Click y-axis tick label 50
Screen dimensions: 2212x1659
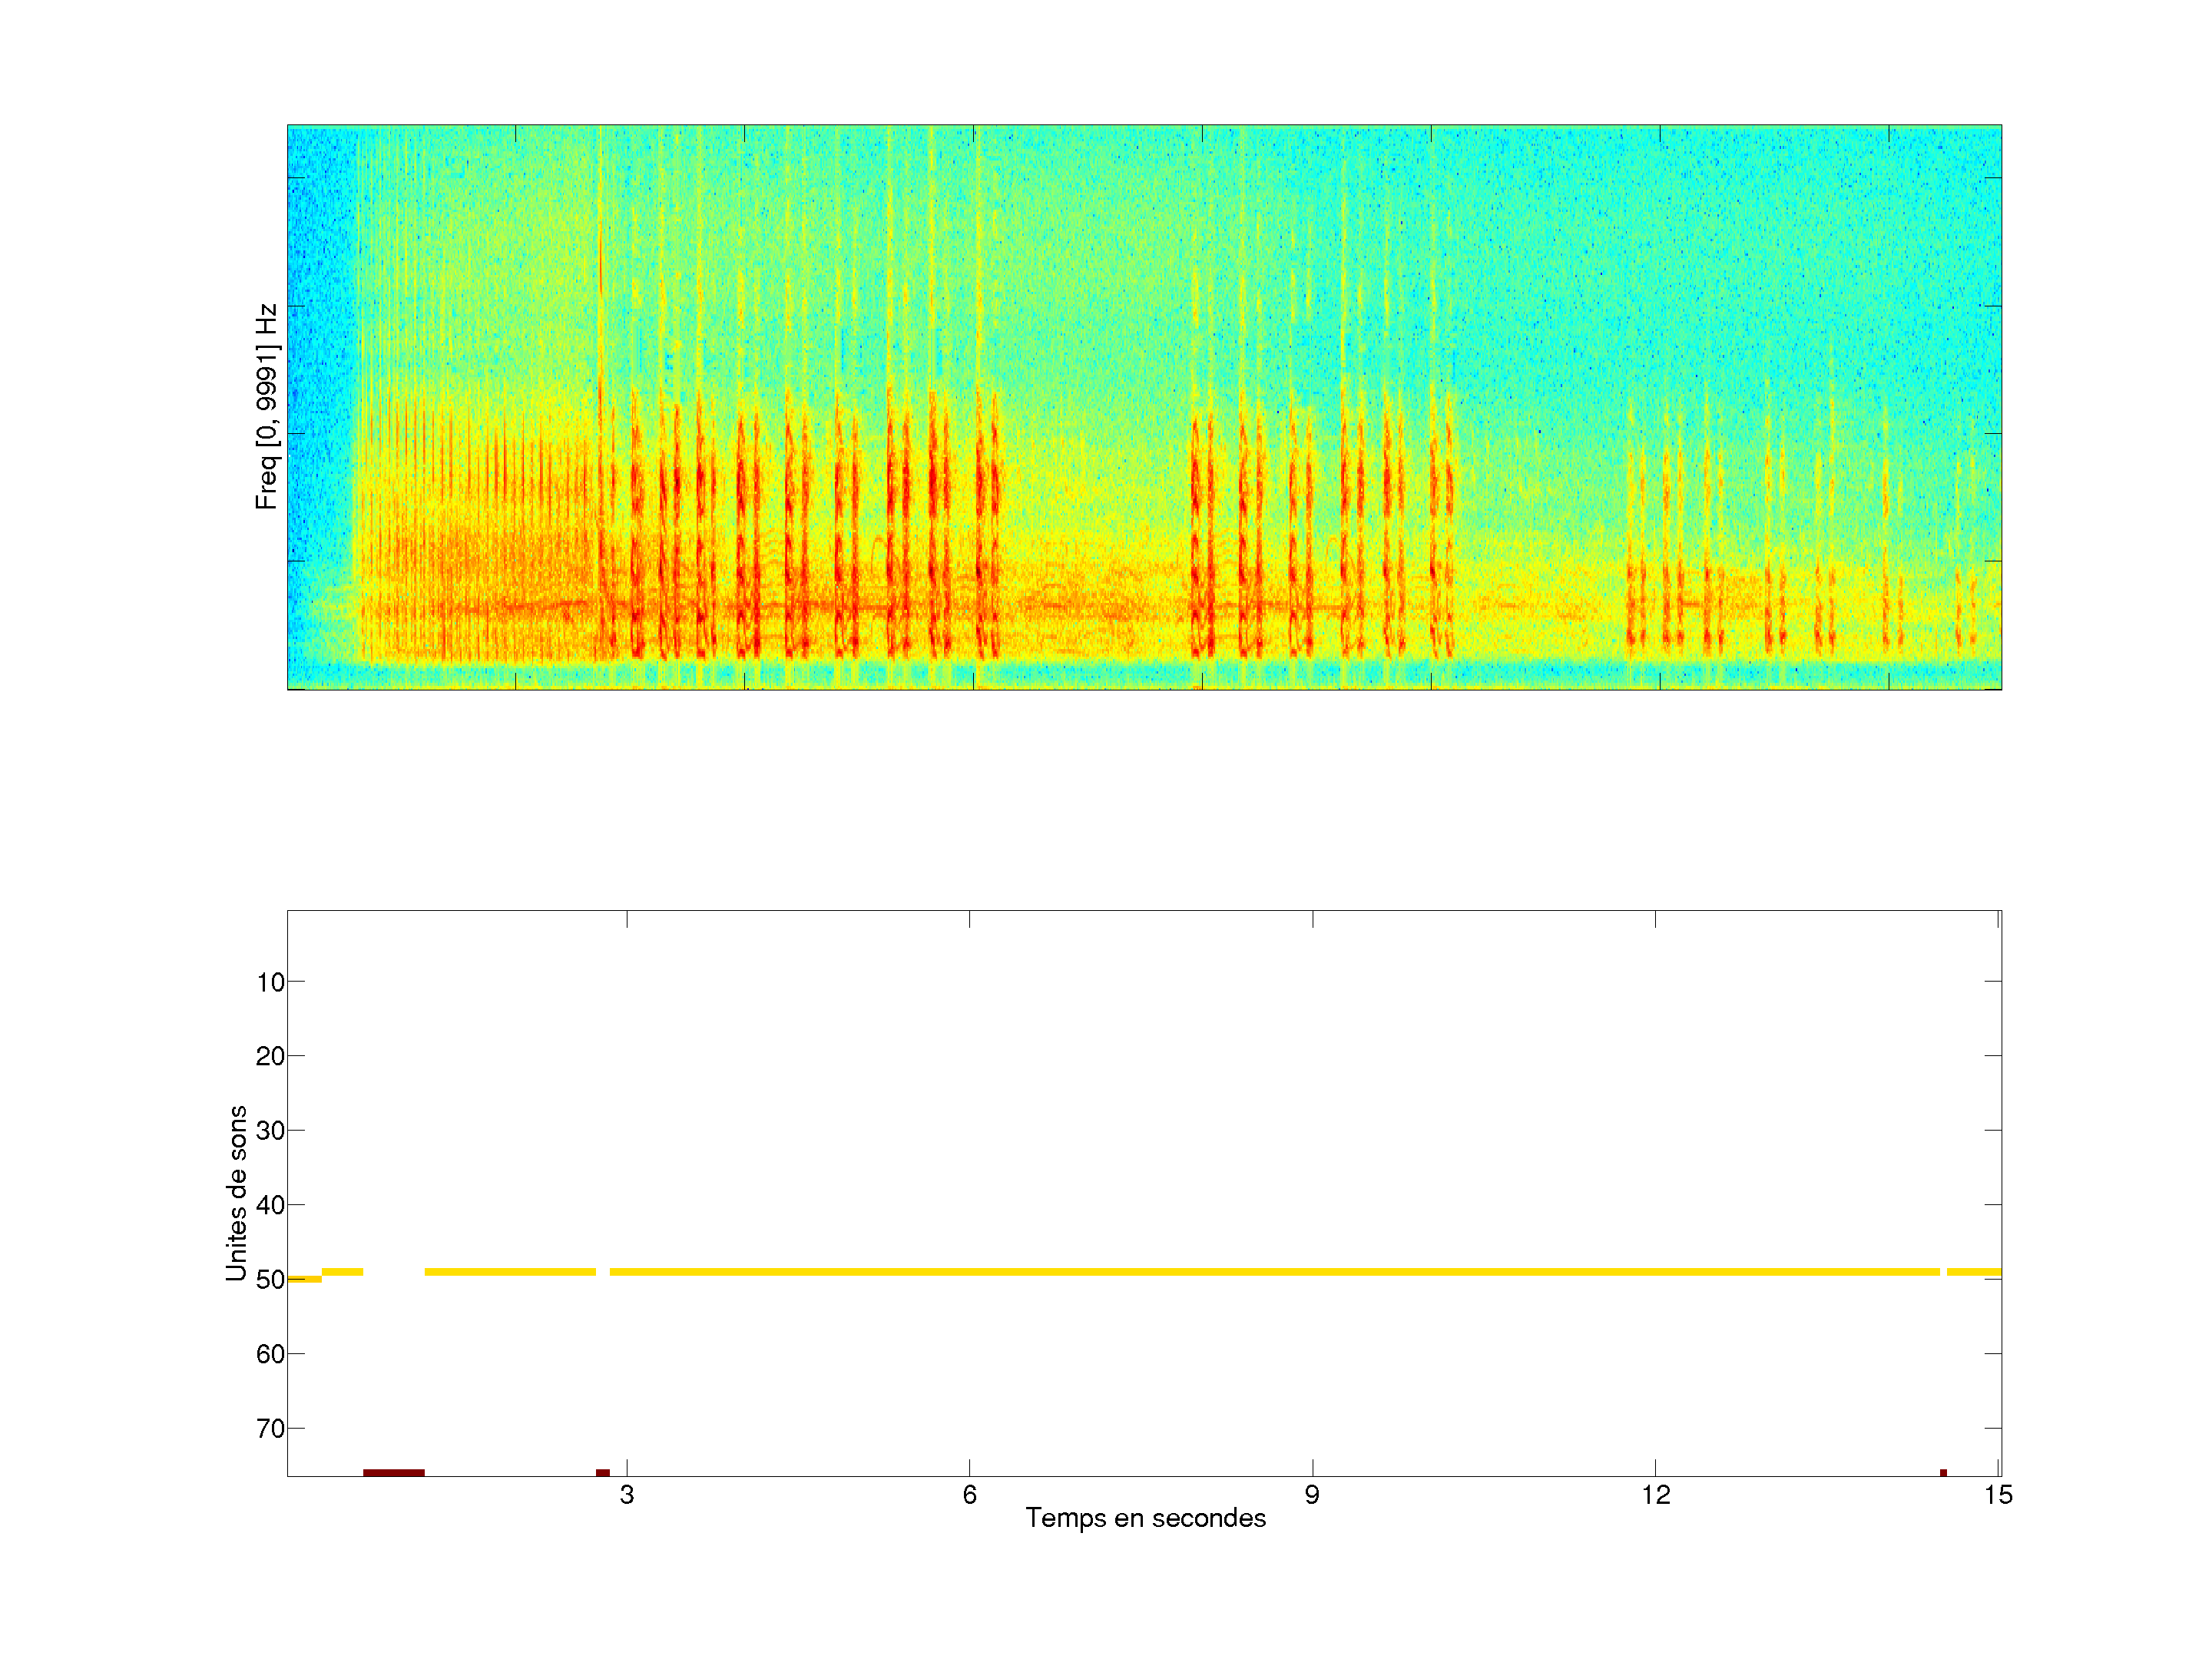[270, 1280]
